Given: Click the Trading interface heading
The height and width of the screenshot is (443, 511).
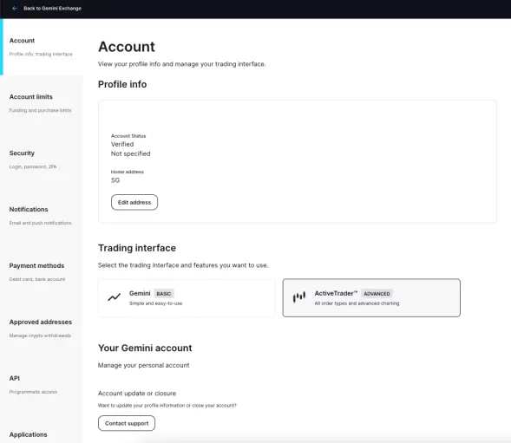Looking at the screenshot, I should (137, 248).
